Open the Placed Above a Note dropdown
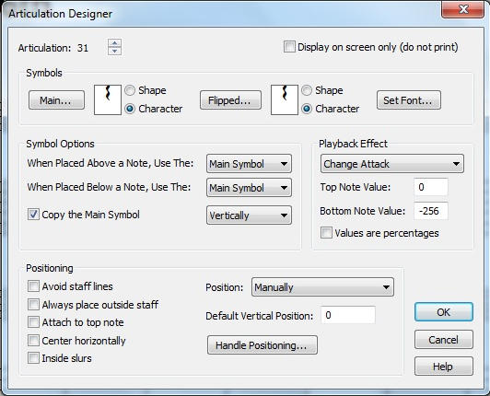Screen dimensions: 490x396 click(x=249, y=163)
